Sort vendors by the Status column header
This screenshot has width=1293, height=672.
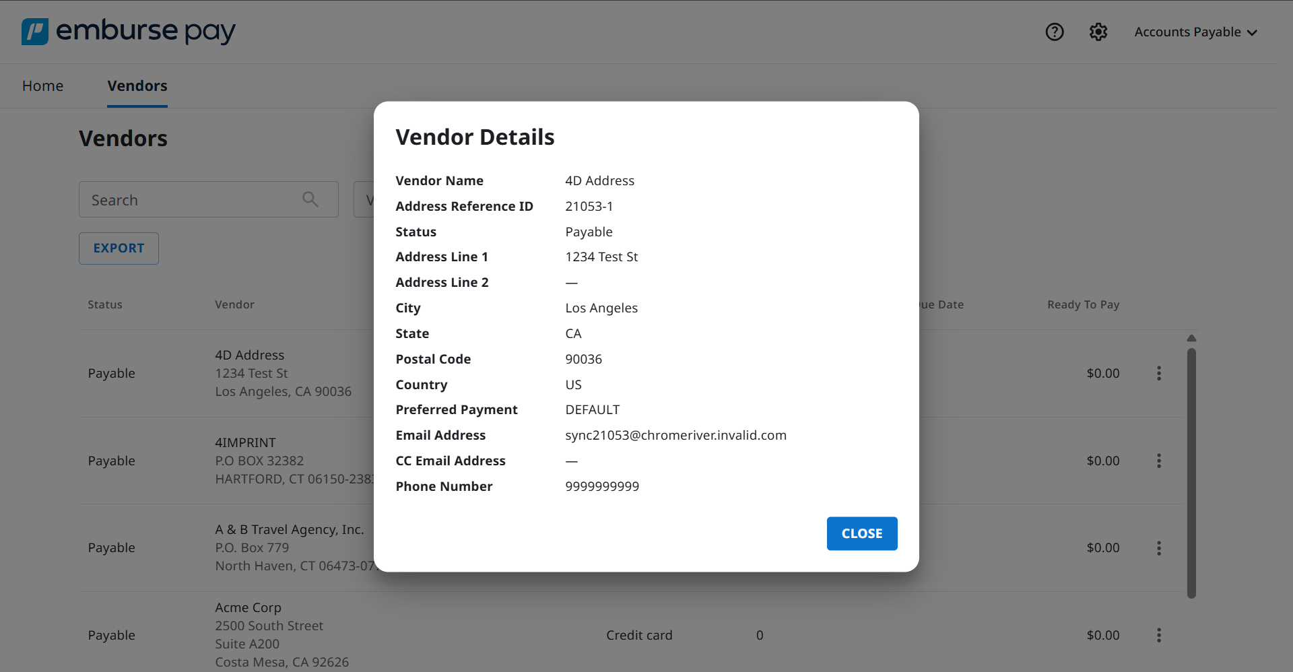pos(104,304)
